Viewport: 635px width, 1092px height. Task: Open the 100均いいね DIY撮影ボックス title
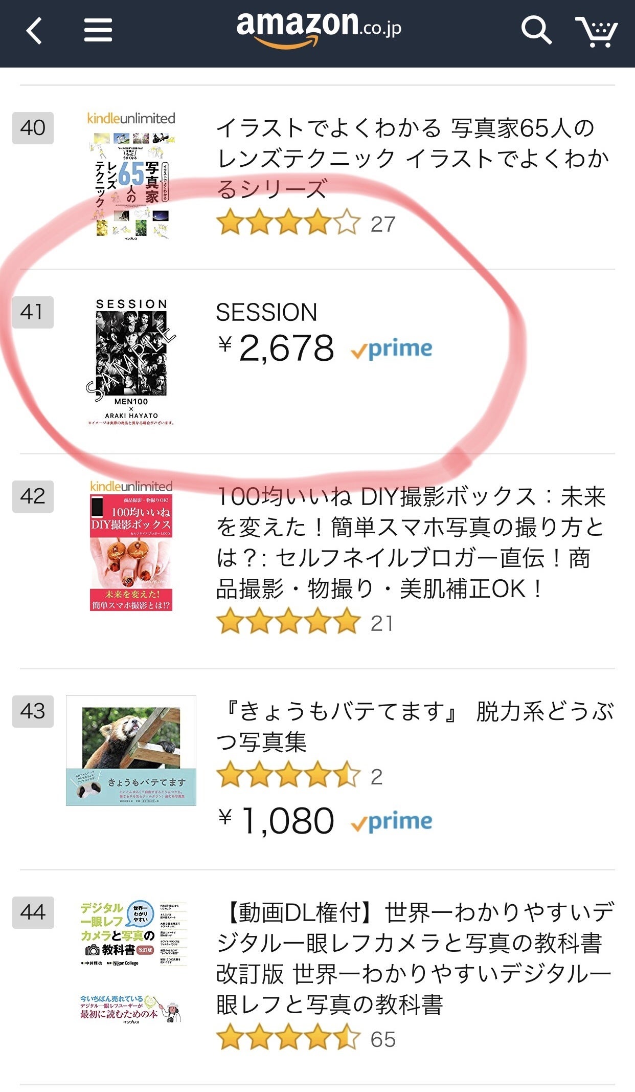412,542
